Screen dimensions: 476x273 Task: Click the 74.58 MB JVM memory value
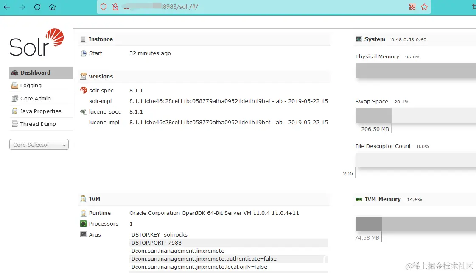point(367,238)
